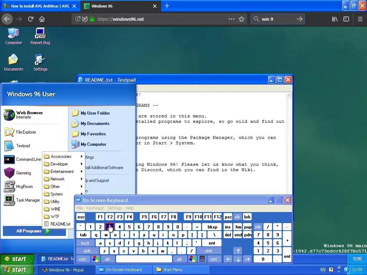Open the On-Screen Keyboard Help menu

pos(130,208)
